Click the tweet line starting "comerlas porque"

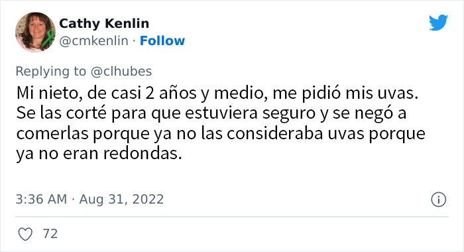pos(221,133)
